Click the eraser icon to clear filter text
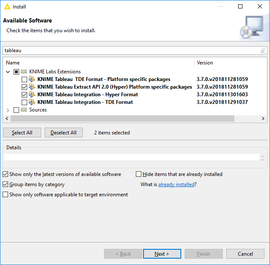 point(263,50)
